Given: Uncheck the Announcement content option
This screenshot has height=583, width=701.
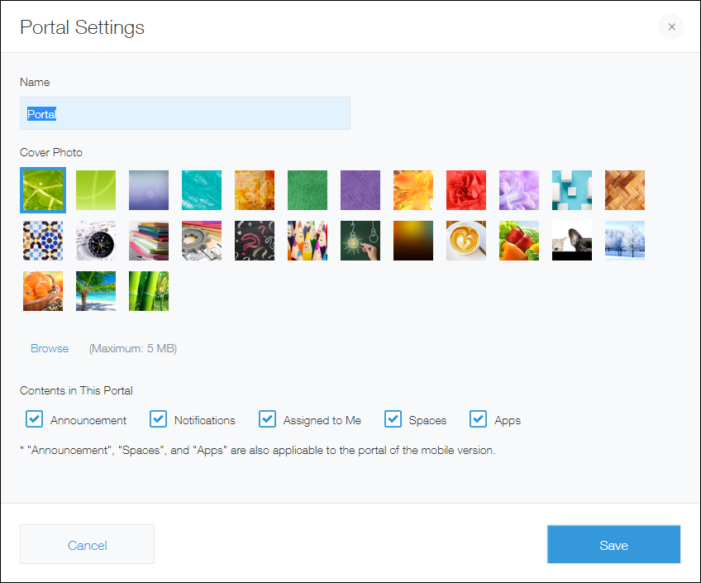Looking at the screenshot, I should (x=34, y=419).
